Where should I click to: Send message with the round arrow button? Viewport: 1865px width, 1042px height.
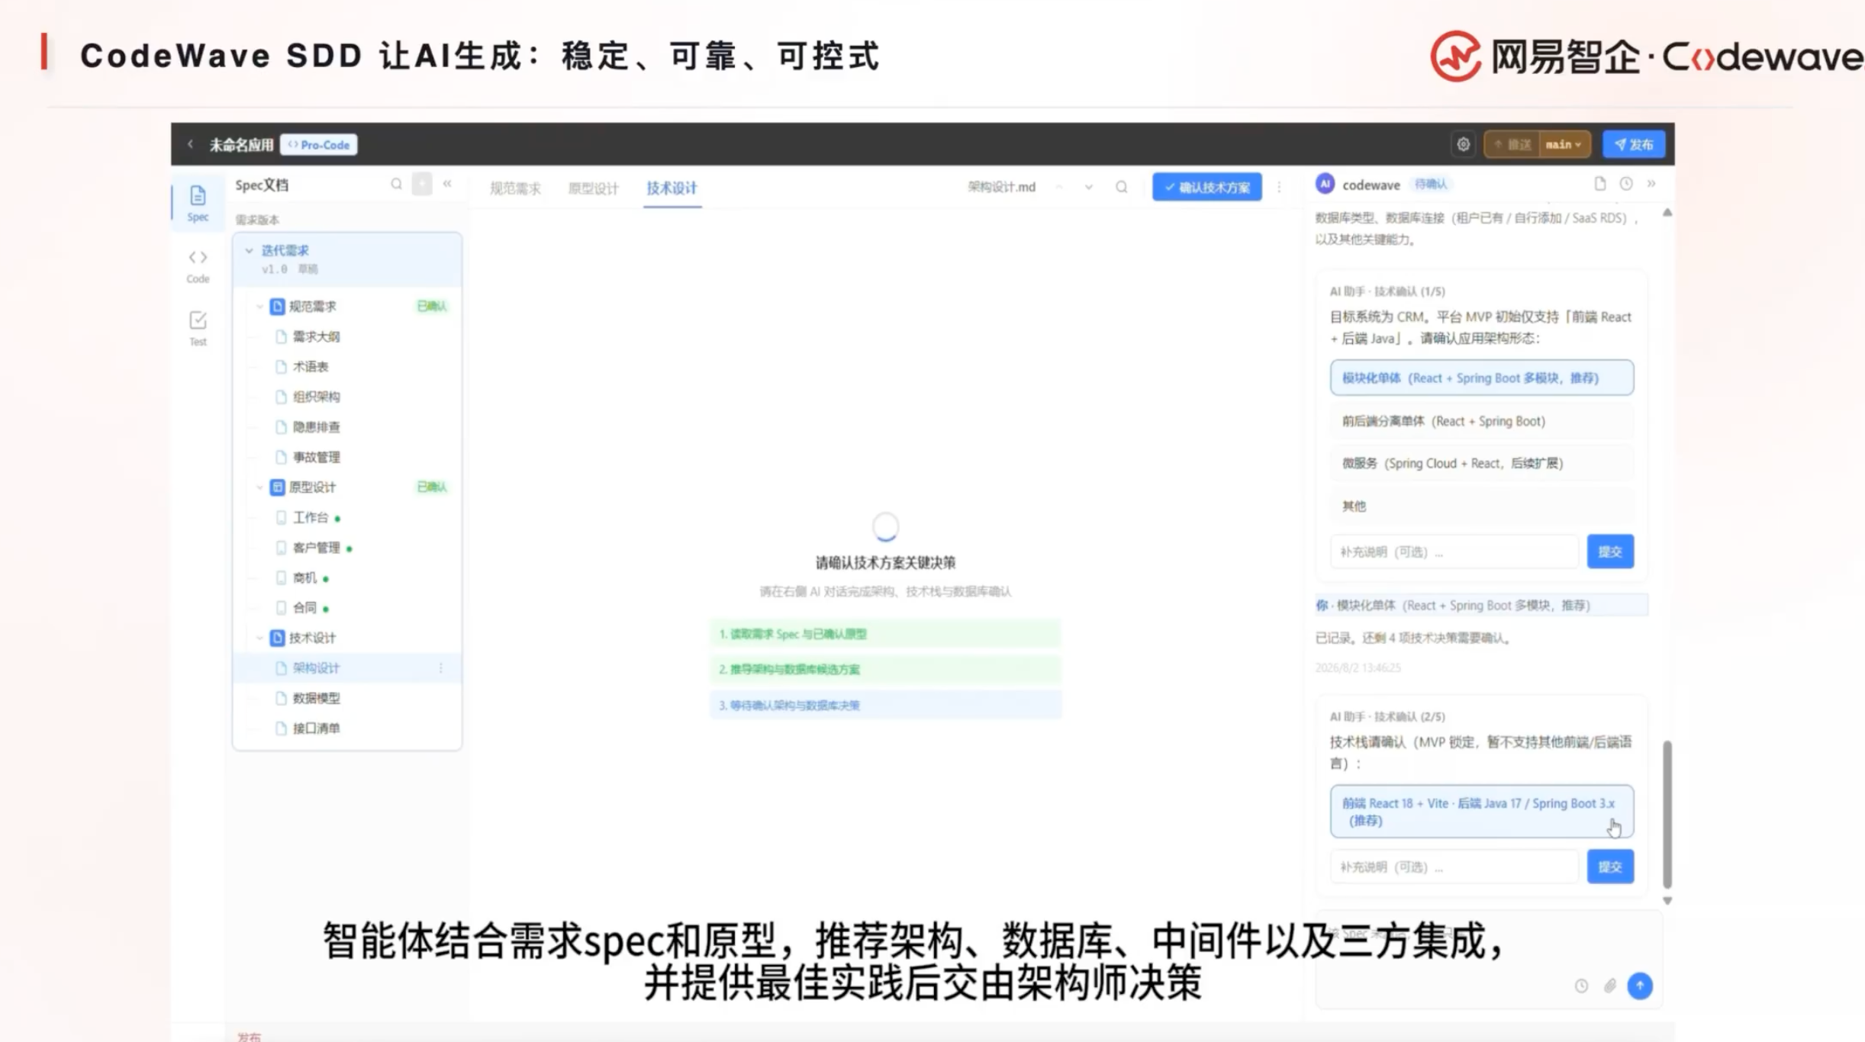coord(1639,986)
